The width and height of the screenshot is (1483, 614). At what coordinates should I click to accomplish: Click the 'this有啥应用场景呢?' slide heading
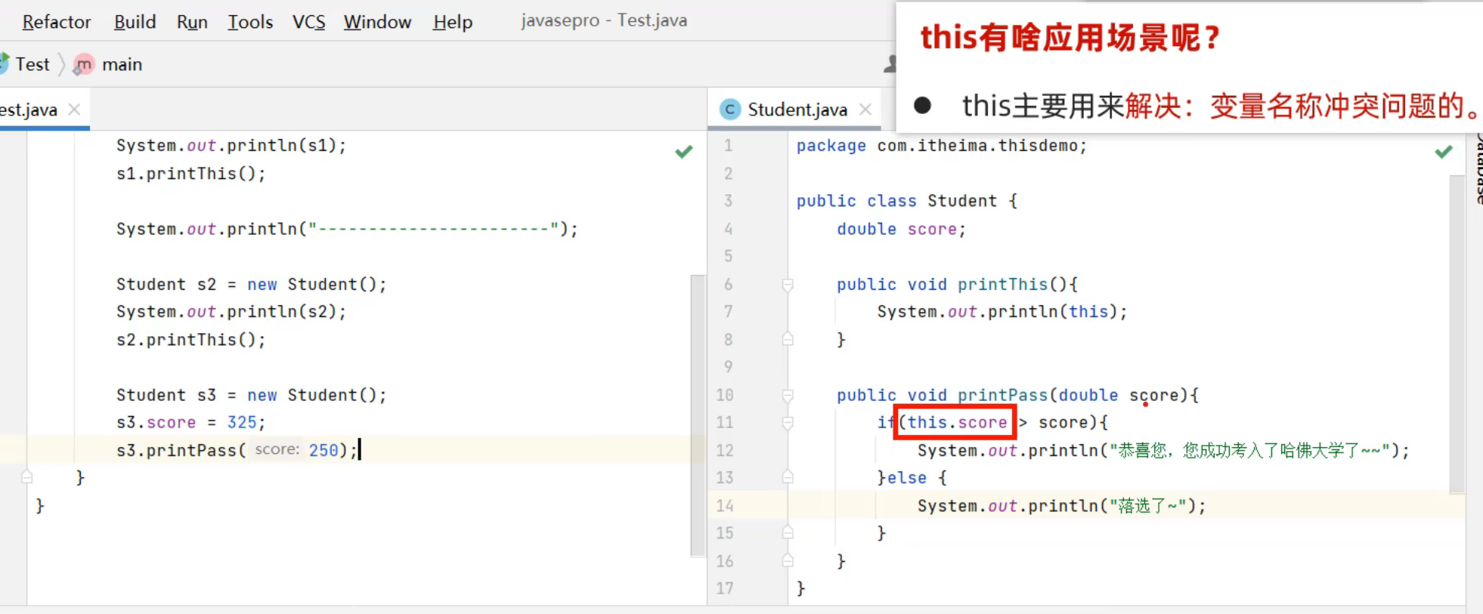(1070, 37)
